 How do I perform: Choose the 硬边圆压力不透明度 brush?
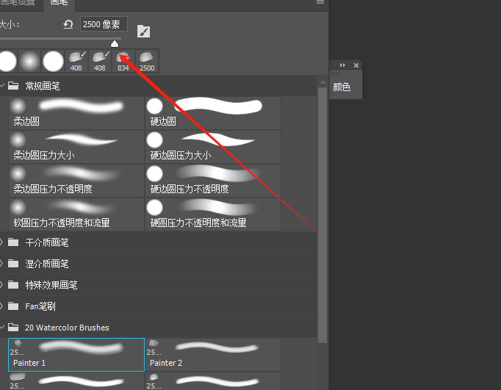213,181
